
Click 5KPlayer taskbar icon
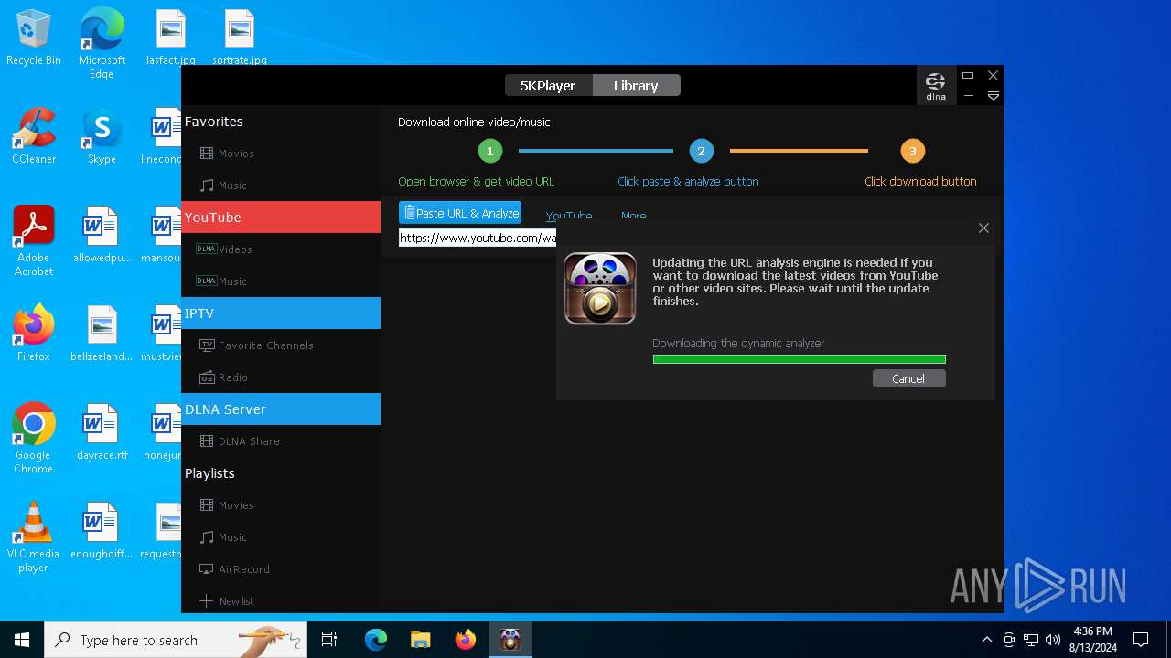[x=510, y=640]
